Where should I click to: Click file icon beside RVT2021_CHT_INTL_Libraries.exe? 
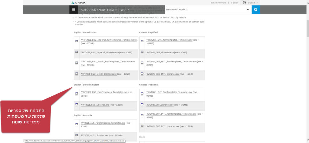pyautogui.click(x=142, y=126)
